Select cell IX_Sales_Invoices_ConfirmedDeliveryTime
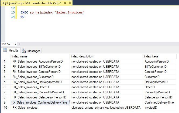Screen dimensions: 179x113 point(40,102)
